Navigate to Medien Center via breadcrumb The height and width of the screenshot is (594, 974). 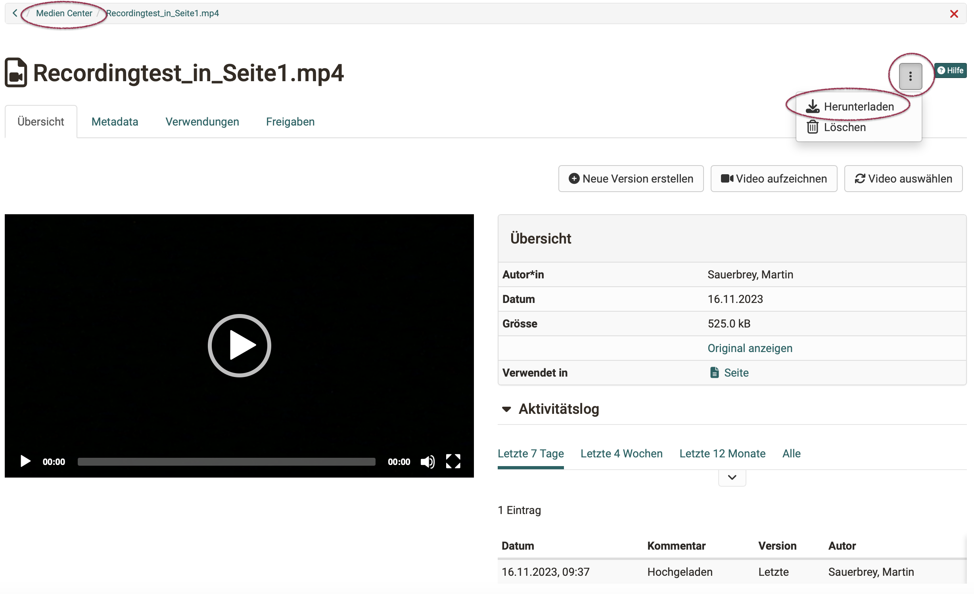pyautogui.click(x=64, y=13)
